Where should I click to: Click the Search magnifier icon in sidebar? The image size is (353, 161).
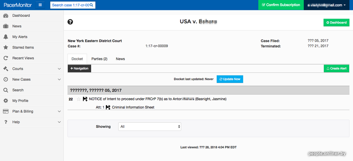[6, 90]
